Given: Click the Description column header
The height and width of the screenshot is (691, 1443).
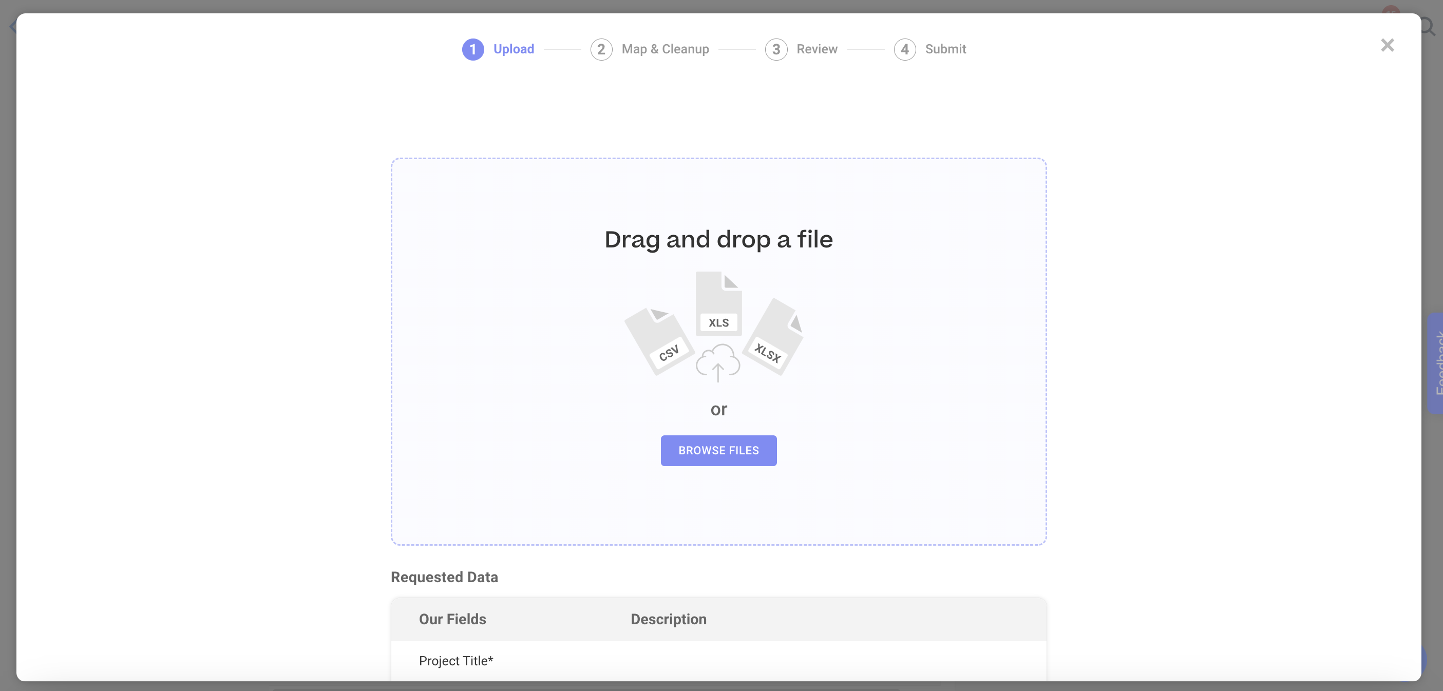Looking at the screenshot, I should [x=668, y=619].
